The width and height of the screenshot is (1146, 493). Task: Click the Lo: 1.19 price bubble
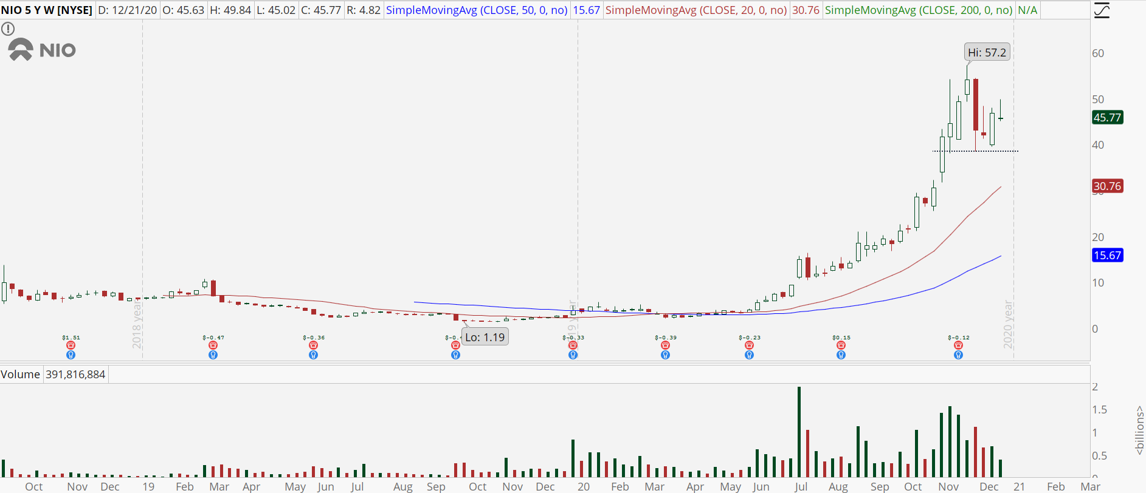click(485, 337)
